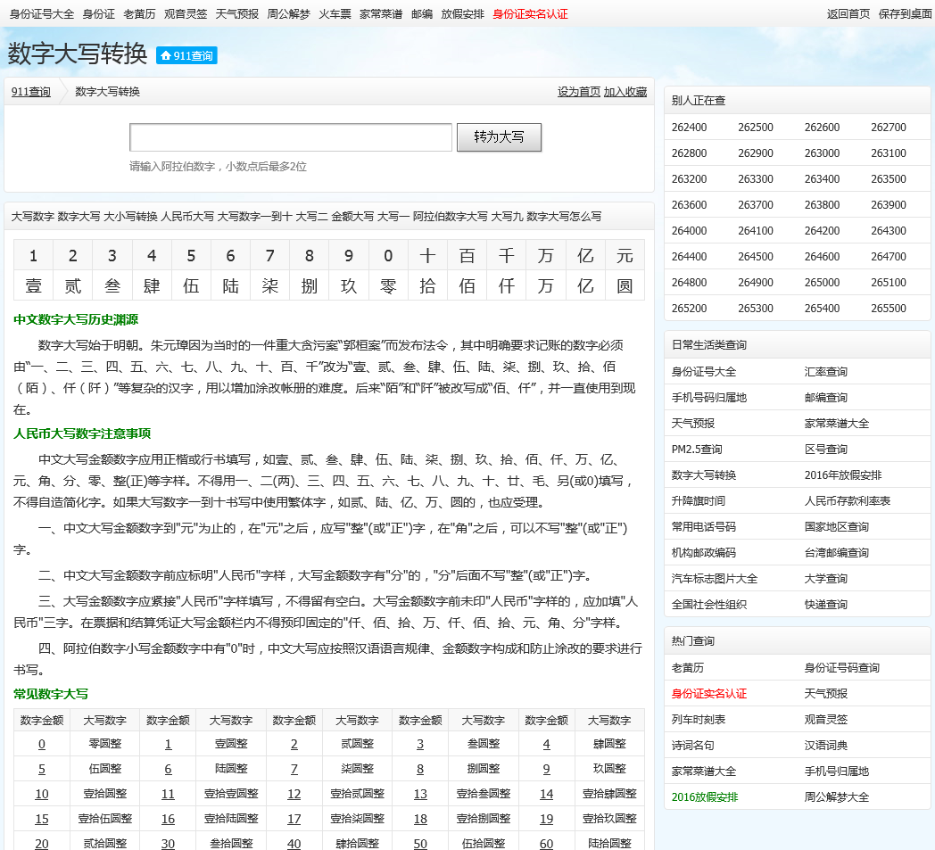Open 老黄历 in top navigation bar
The image size is (935, 850).
[x=139, y=13]
